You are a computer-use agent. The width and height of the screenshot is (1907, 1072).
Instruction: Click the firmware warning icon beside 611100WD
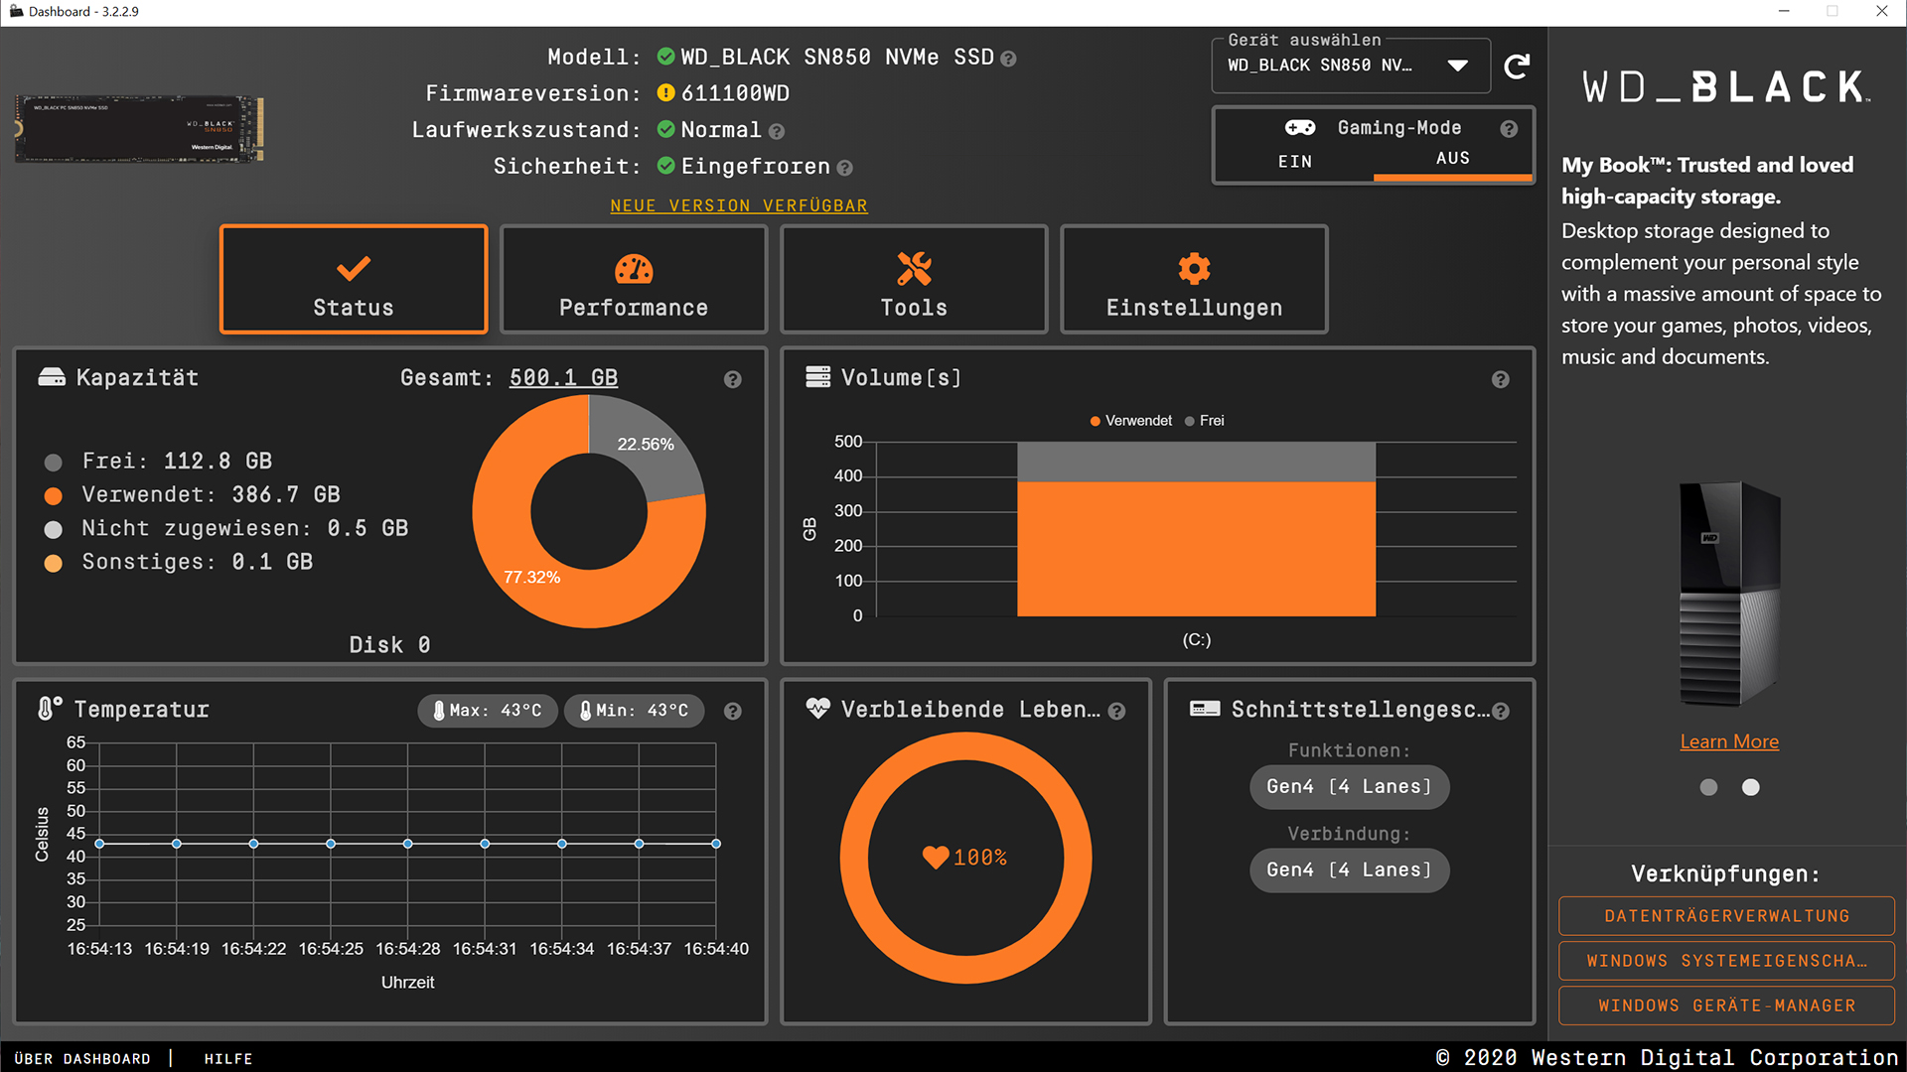[x=666, y=93]
